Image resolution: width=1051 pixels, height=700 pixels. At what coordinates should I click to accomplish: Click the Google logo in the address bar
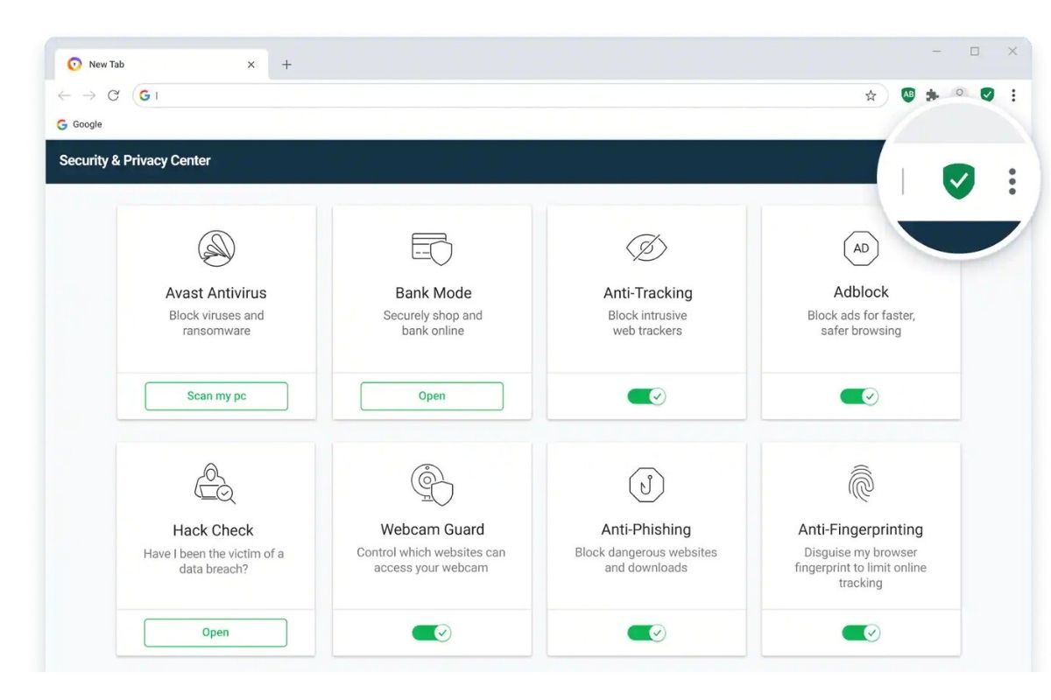(x=145, y=95)
